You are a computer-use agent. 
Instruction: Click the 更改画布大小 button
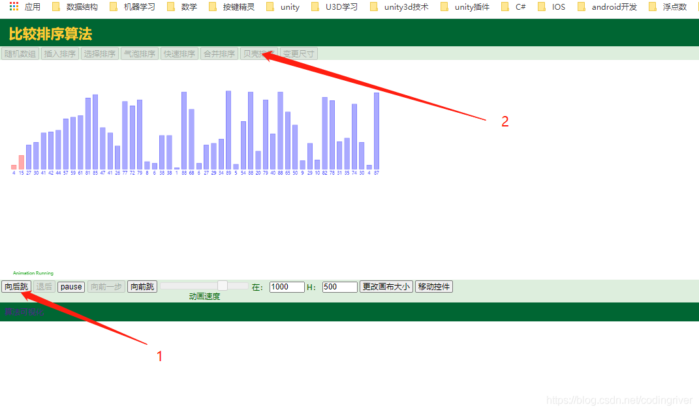386,286
